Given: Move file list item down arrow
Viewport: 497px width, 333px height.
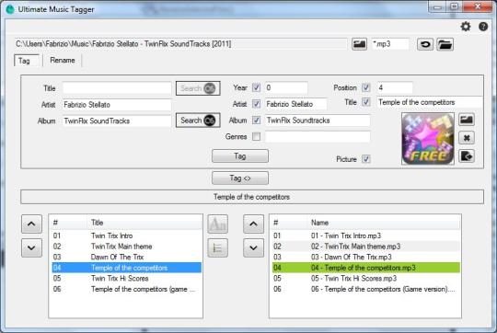Looking at the screenshot, I should tap(253, 247).
